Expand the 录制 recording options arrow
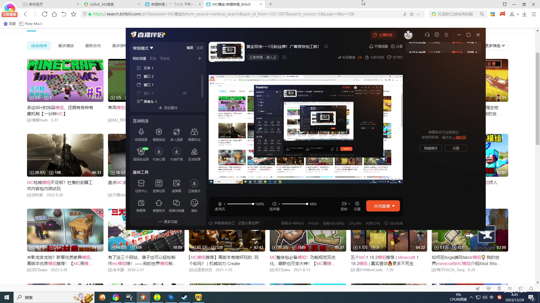This screenshot has width=540, height=303. [349, 204]
